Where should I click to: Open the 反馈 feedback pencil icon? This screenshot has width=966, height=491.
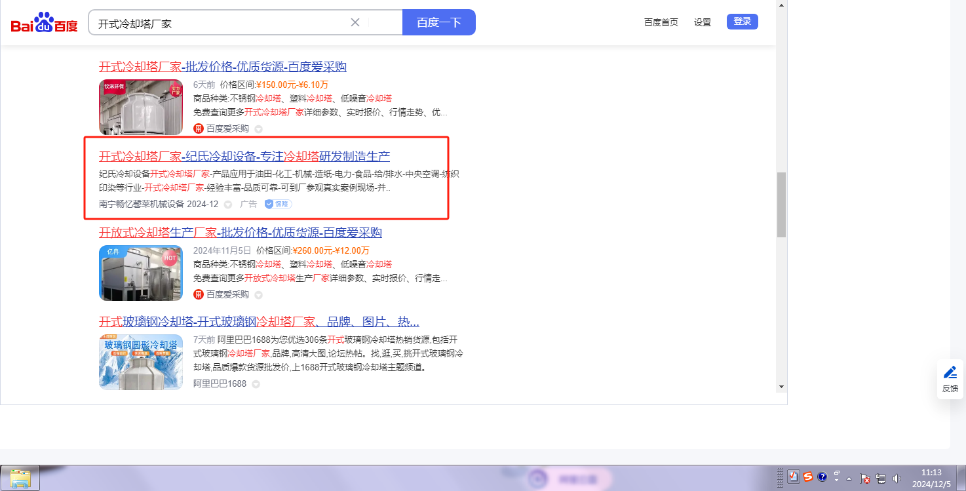click(950, 373)
